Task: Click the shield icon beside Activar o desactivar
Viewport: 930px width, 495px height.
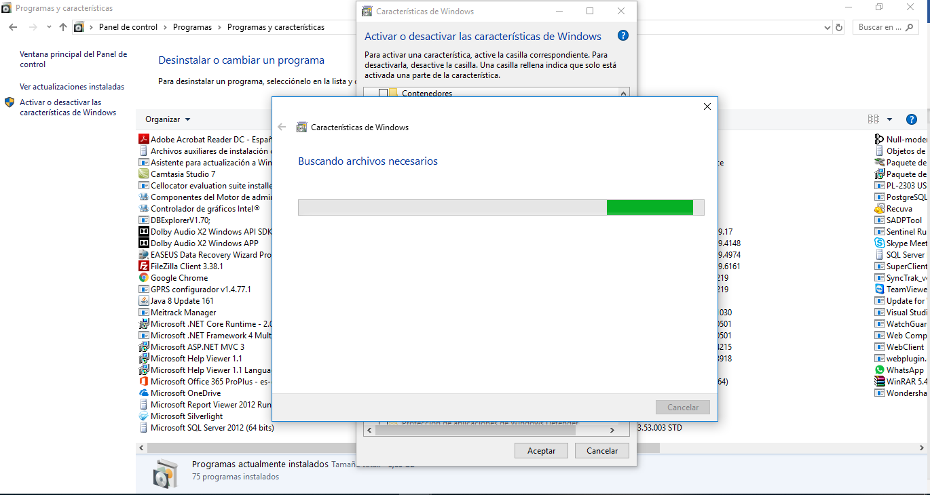Action: coord(10,102)
